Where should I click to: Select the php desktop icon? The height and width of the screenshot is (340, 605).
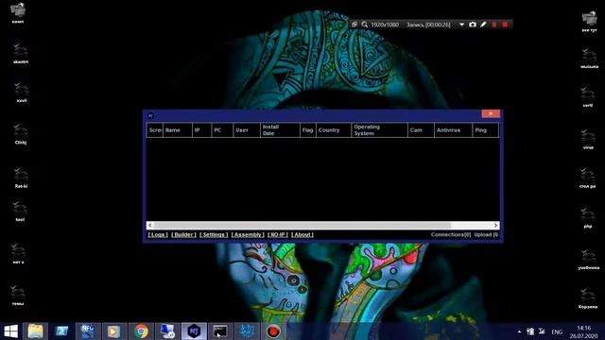(588, 218)
